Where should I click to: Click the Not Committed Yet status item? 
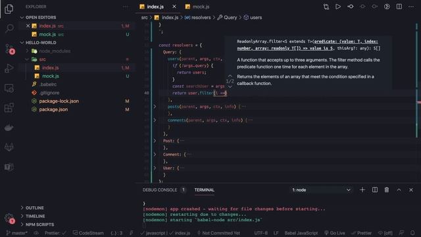218,233
